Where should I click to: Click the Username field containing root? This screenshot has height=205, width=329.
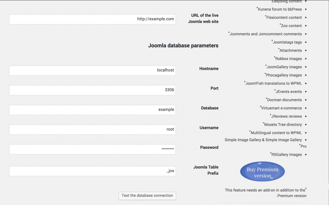pos(92,129)
